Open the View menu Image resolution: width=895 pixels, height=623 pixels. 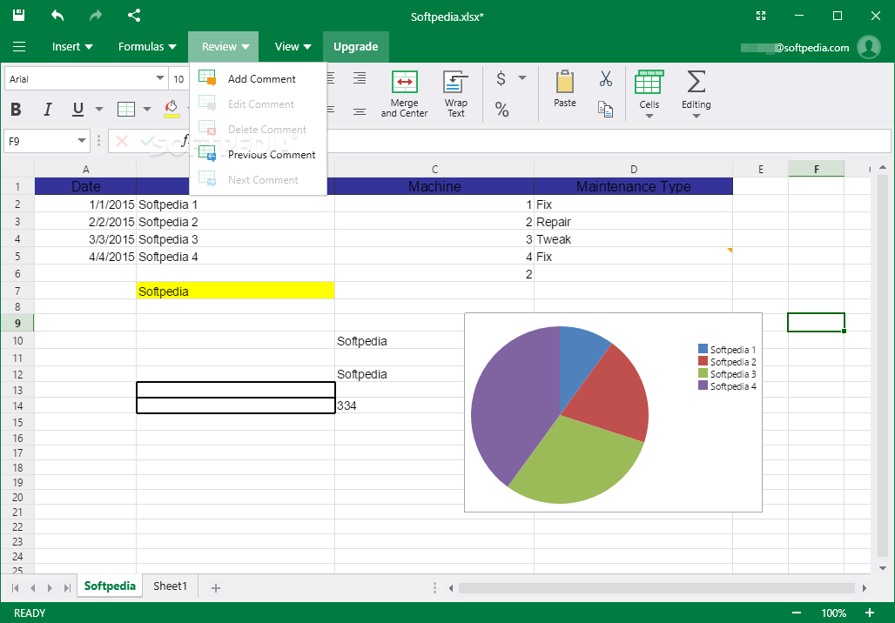(x=293, y=47)
